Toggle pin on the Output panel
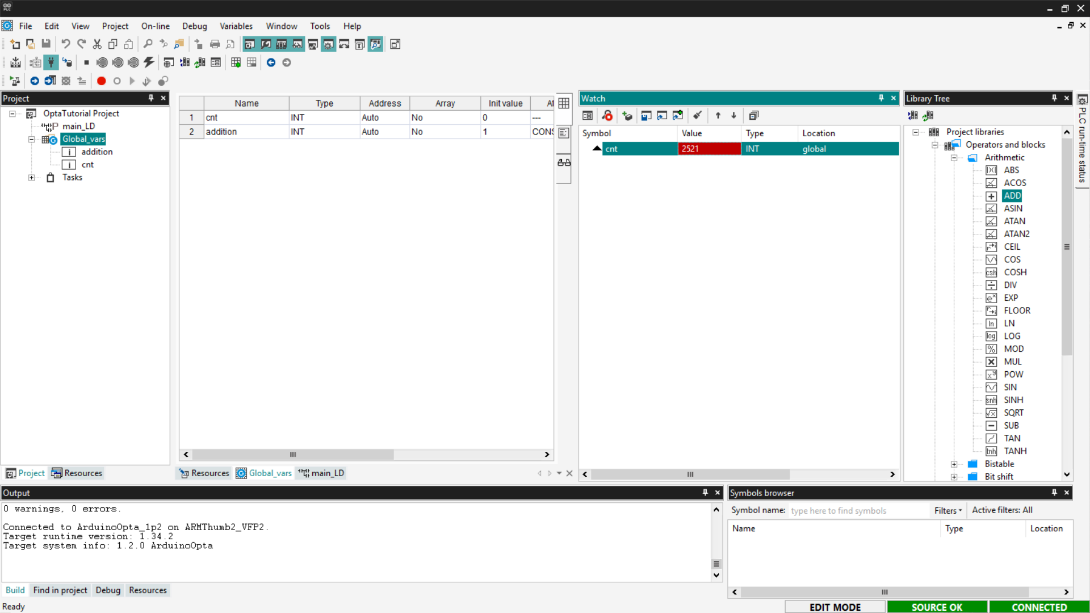 (x=705, y=493)
